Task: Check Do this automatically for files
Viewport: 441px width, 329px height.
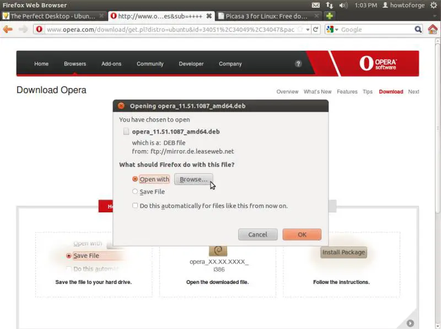Action: coord(135,205)
